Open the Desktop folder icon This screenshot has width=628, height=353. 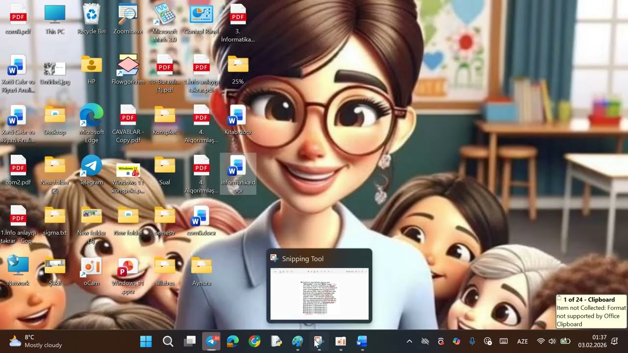click(x=55, y=121)
